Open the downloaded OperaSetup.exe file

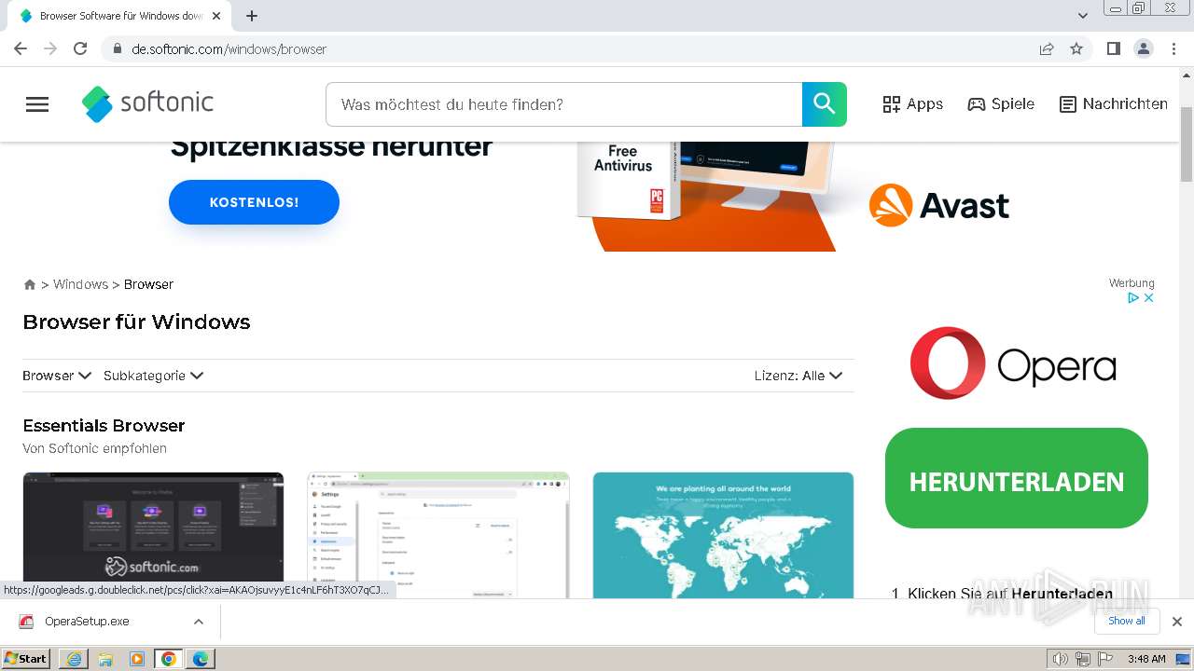(88, 622)
